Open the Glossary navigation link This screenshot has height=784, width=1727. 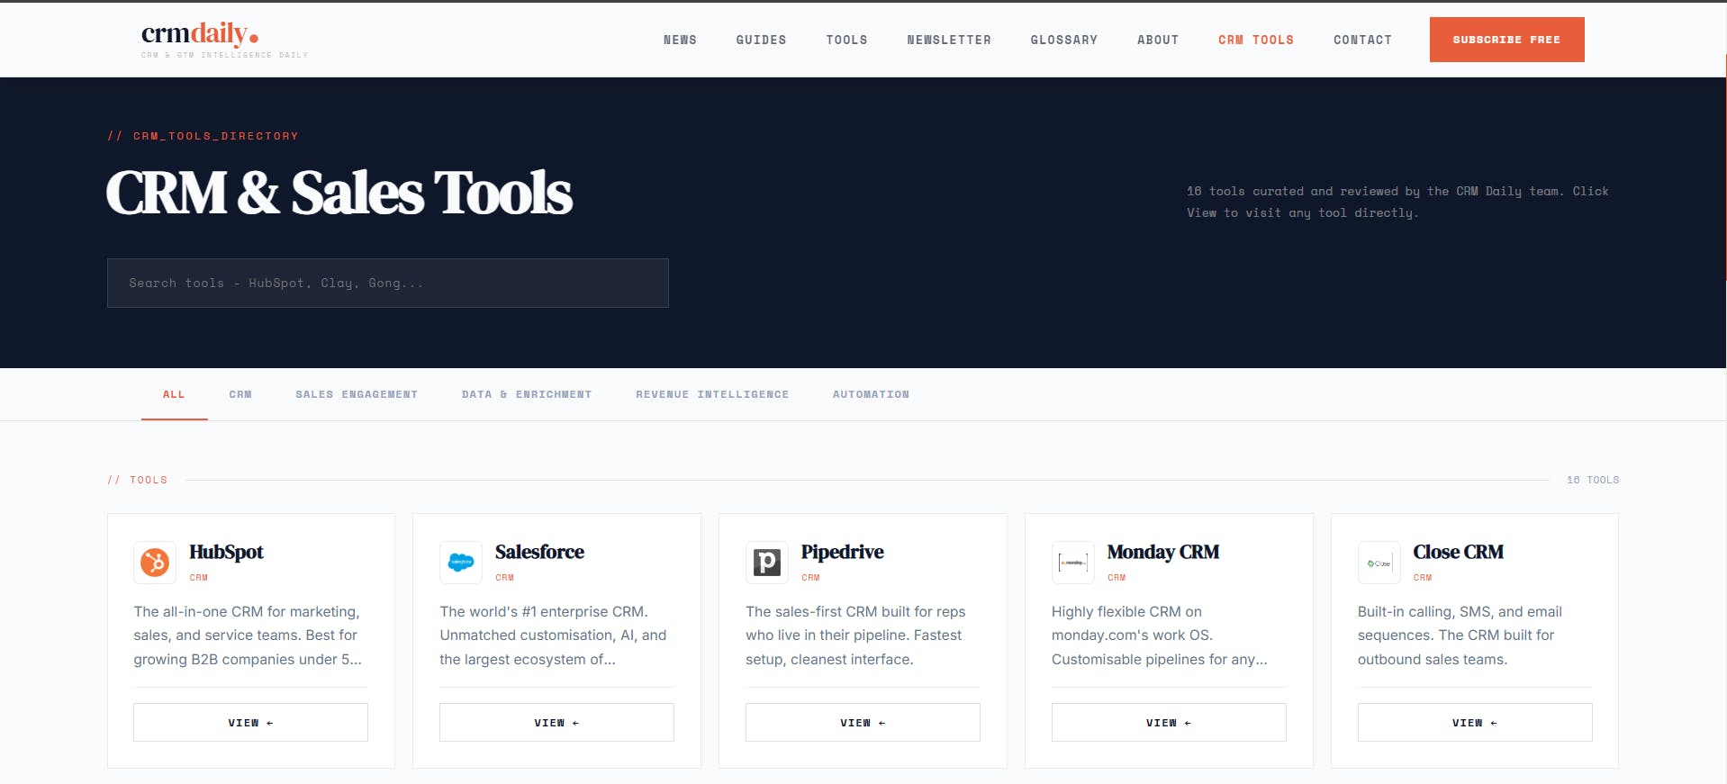coord(1063,40)
